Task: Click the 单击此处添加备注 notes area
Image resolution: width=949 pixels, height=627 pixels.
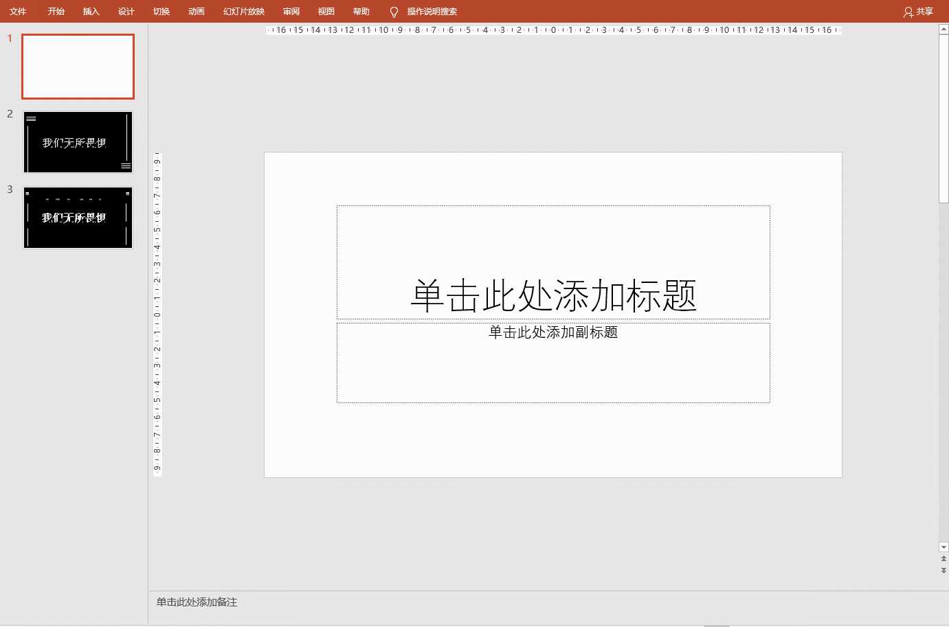Action: pos(197,602)
